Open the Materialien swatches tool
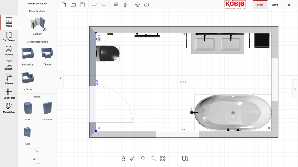Image resolution: width=298 pixels, height=167 pixels. click(x=9, y=108)
